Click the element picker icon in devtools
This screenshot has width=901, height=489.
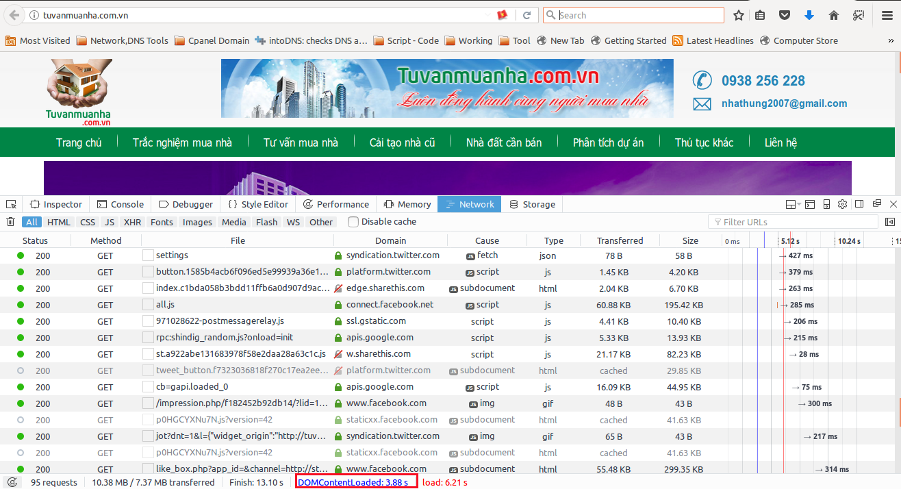(x=11, y=204)
